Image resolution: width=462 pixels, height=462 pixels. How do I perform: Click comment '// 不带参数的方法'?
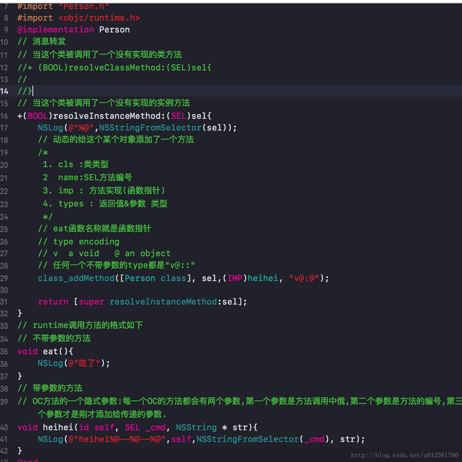54,338
